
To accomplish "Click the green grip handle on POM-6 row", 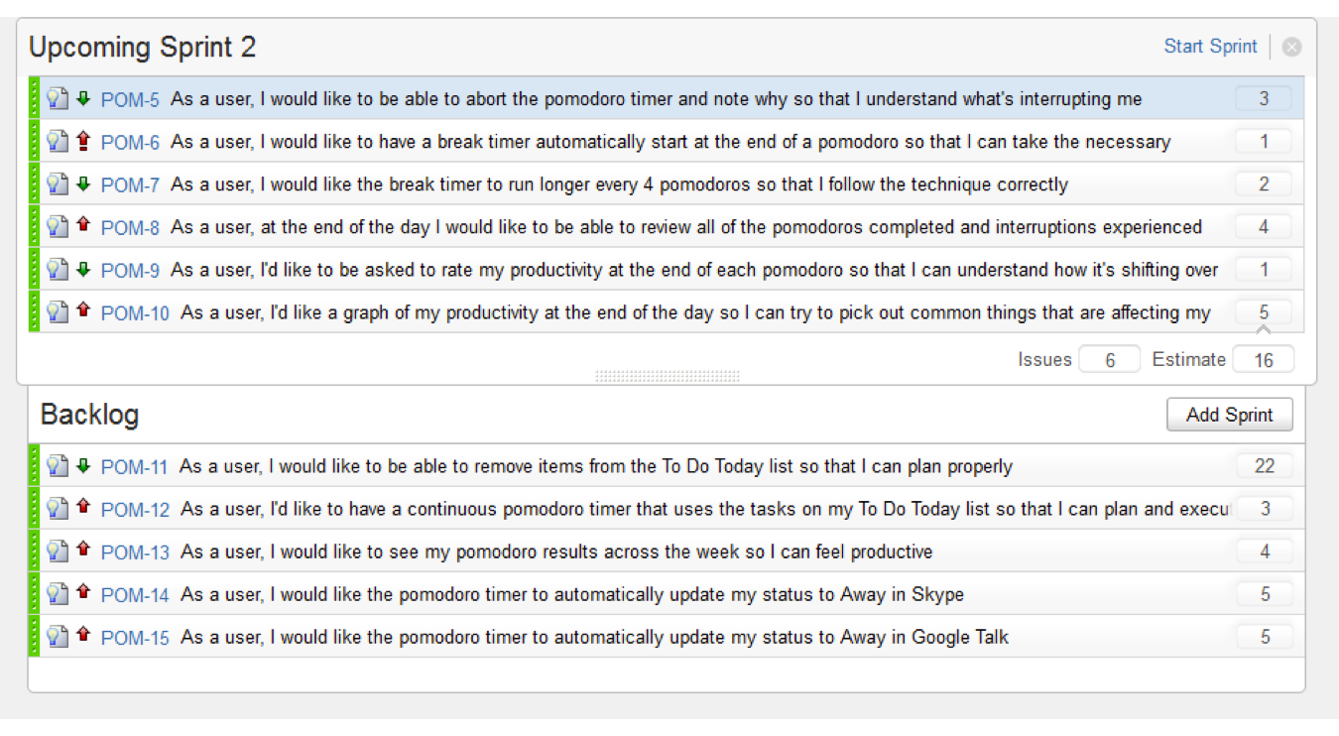I will pyautogui.click(x=34, y=141).
